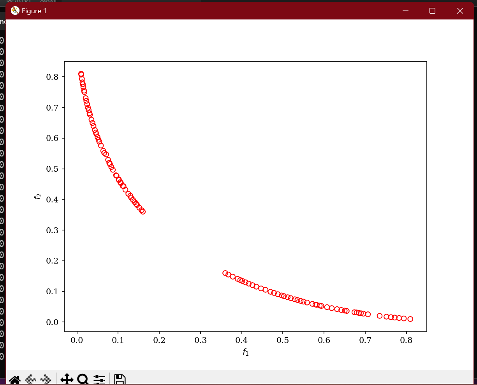Close the Figure 1 window

[x=460, y=11]
